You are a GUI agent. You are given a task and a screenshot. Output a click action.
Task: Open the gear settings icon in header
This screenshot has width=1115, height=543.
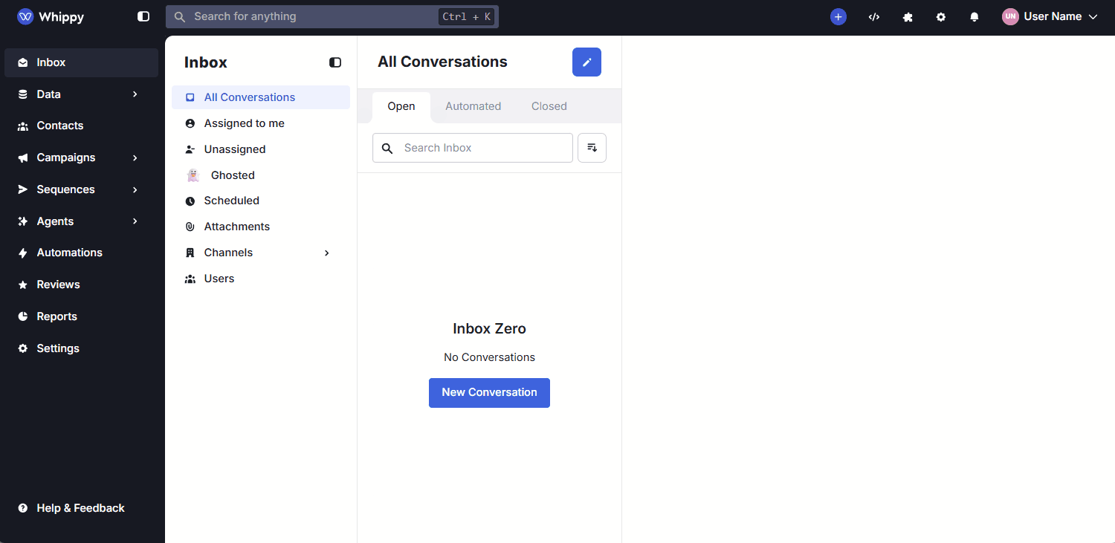pyautogui.click(x=941, y=16)
